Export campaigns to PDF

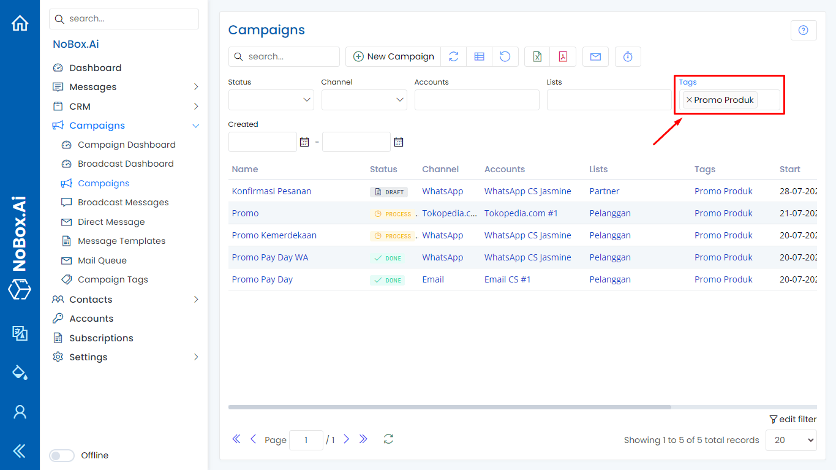(x=562, y=56)
